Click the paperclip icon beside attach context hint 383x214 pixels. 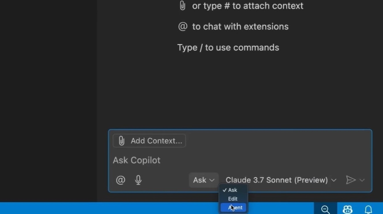pos(182,6)
